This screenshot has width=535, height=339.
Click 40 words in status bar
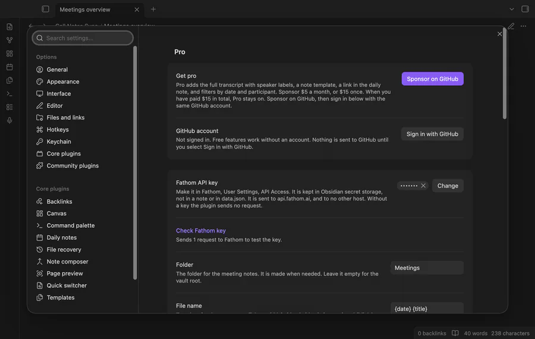pos(476,334)
